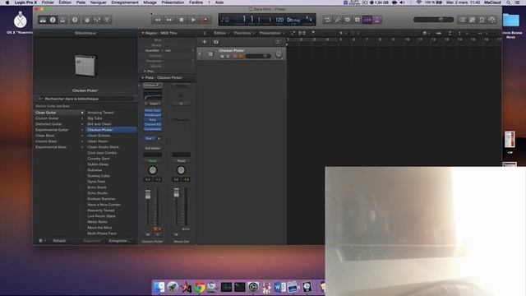
Task: Adjust the Chicken Pickin' track volume slider
Action: coord(258,56)
